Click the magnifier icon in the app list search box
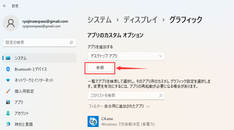Screen dimensions: 234x130 (161, 95)
